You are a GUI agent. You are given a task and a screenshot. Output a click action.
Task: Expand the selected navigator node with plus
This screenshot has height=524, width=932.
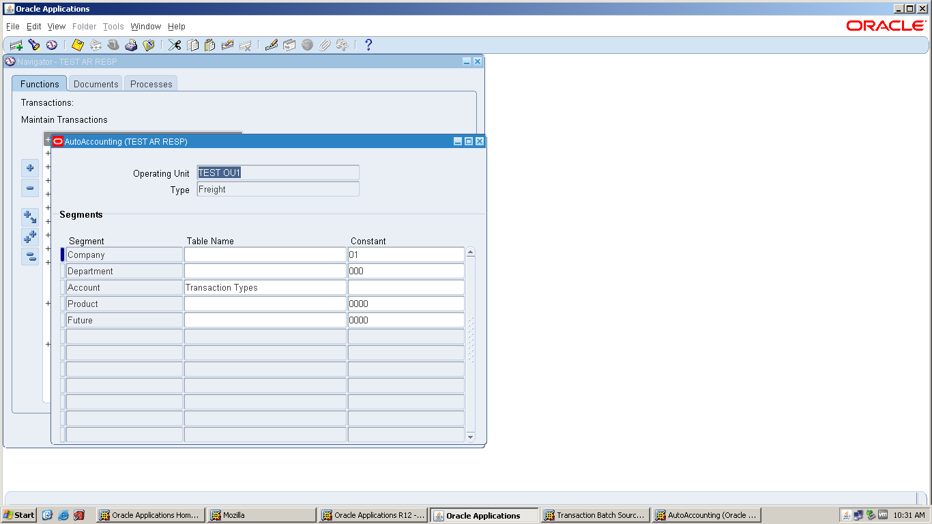click(29, 169)
